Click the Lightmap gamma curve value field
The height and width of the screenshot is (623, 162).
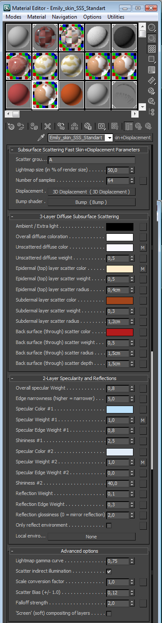[117, 561]
